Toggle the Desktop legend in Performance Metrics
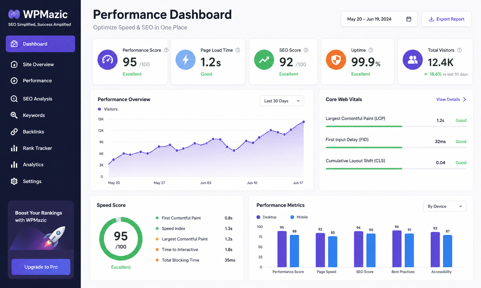Image resolution: width=481 pixels, height=288 pixels. click(266, 217)
